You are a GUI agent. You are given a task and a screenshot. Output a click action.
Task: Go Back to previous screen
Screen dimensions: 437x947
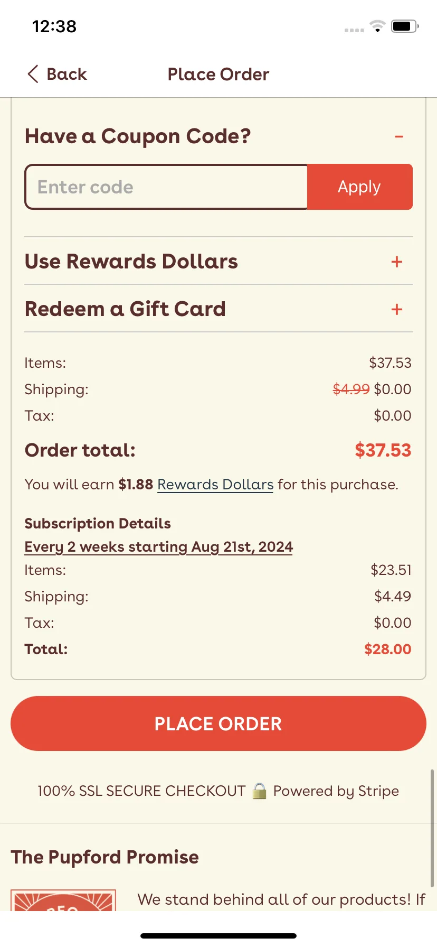(57, 74)
